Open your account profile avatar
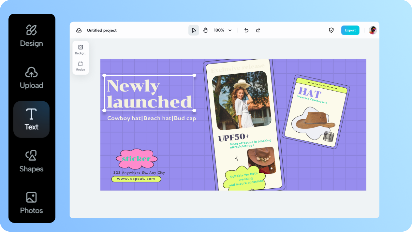The width and height of the screenshot is (412, 232). [x=373, y=30]
